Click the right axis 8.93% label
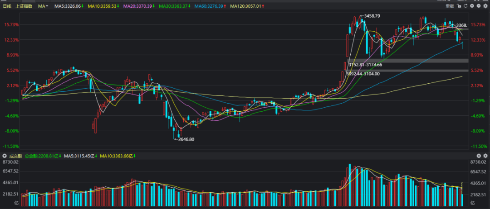Screen dimensions: 490x209 pos(477,55)
